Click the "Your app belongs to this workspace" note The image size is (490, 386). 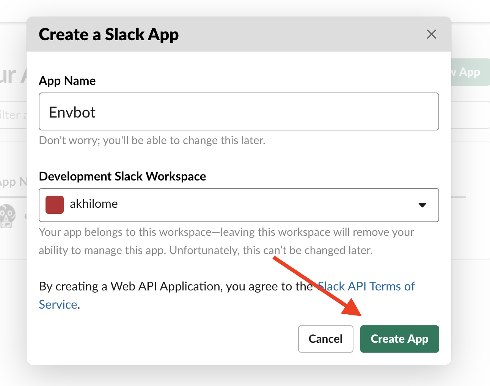[x=226, y=241]
